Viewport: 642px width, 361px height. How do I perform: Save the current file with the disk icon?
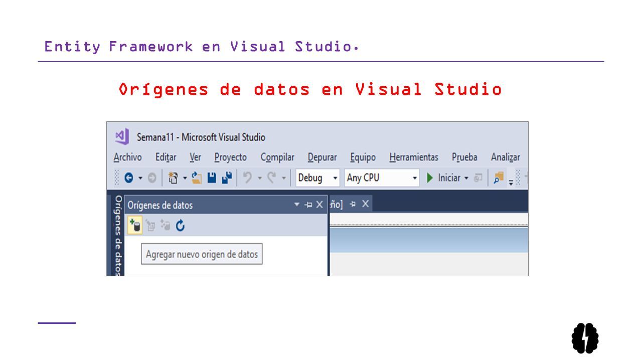(212, 177)
